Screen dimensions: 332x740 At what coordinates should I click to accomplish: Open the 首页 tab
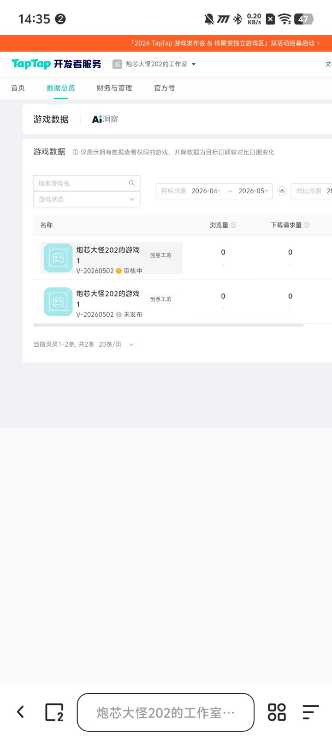18,88
